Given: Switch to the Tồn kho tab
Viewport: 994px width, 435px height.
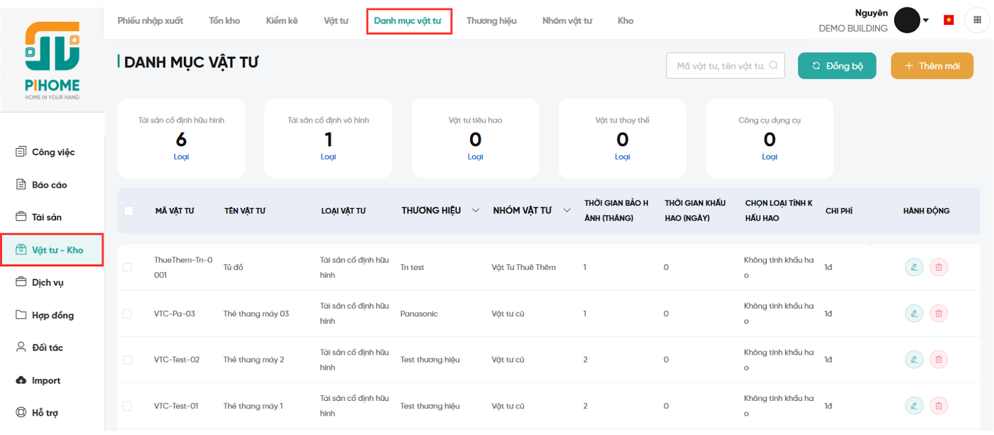Looking at the screenshot, I should [x=224, y=20].
